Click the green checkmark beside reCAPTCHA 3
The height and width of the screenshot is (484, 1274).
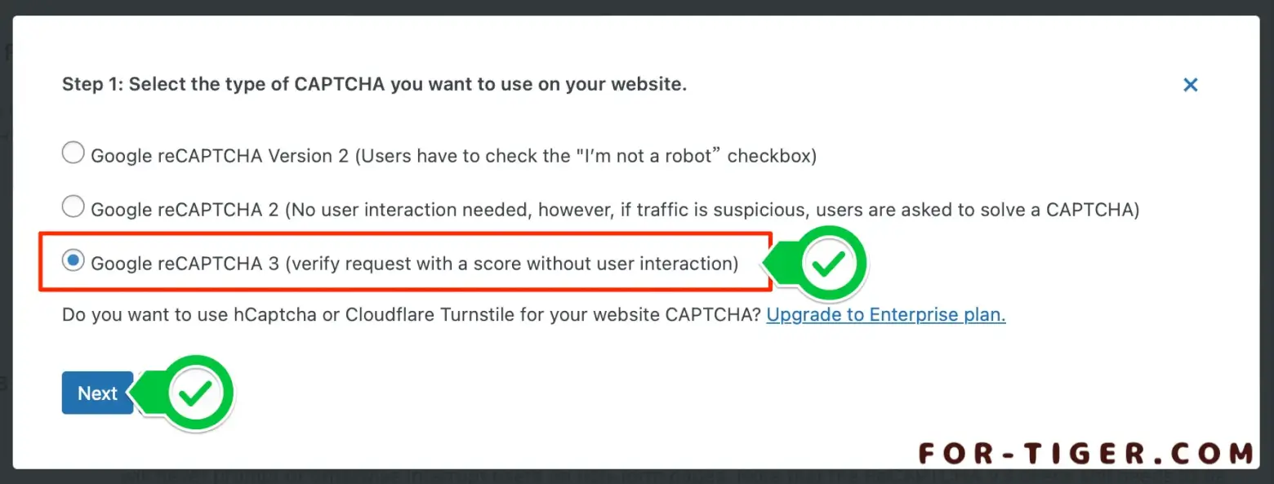pyautogui.click(x=828, y=263)
